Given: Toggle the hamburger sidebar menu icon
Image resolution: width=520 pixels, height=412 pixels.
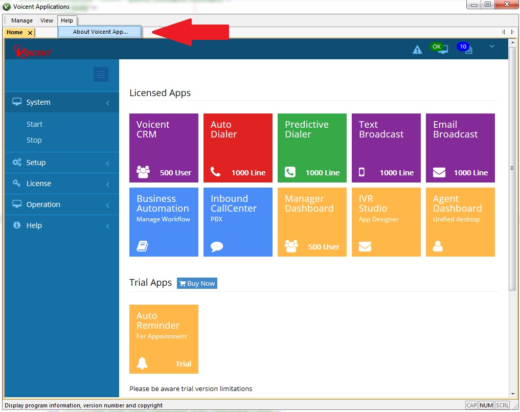Looking at the screenshot, I should coord(101,75).
